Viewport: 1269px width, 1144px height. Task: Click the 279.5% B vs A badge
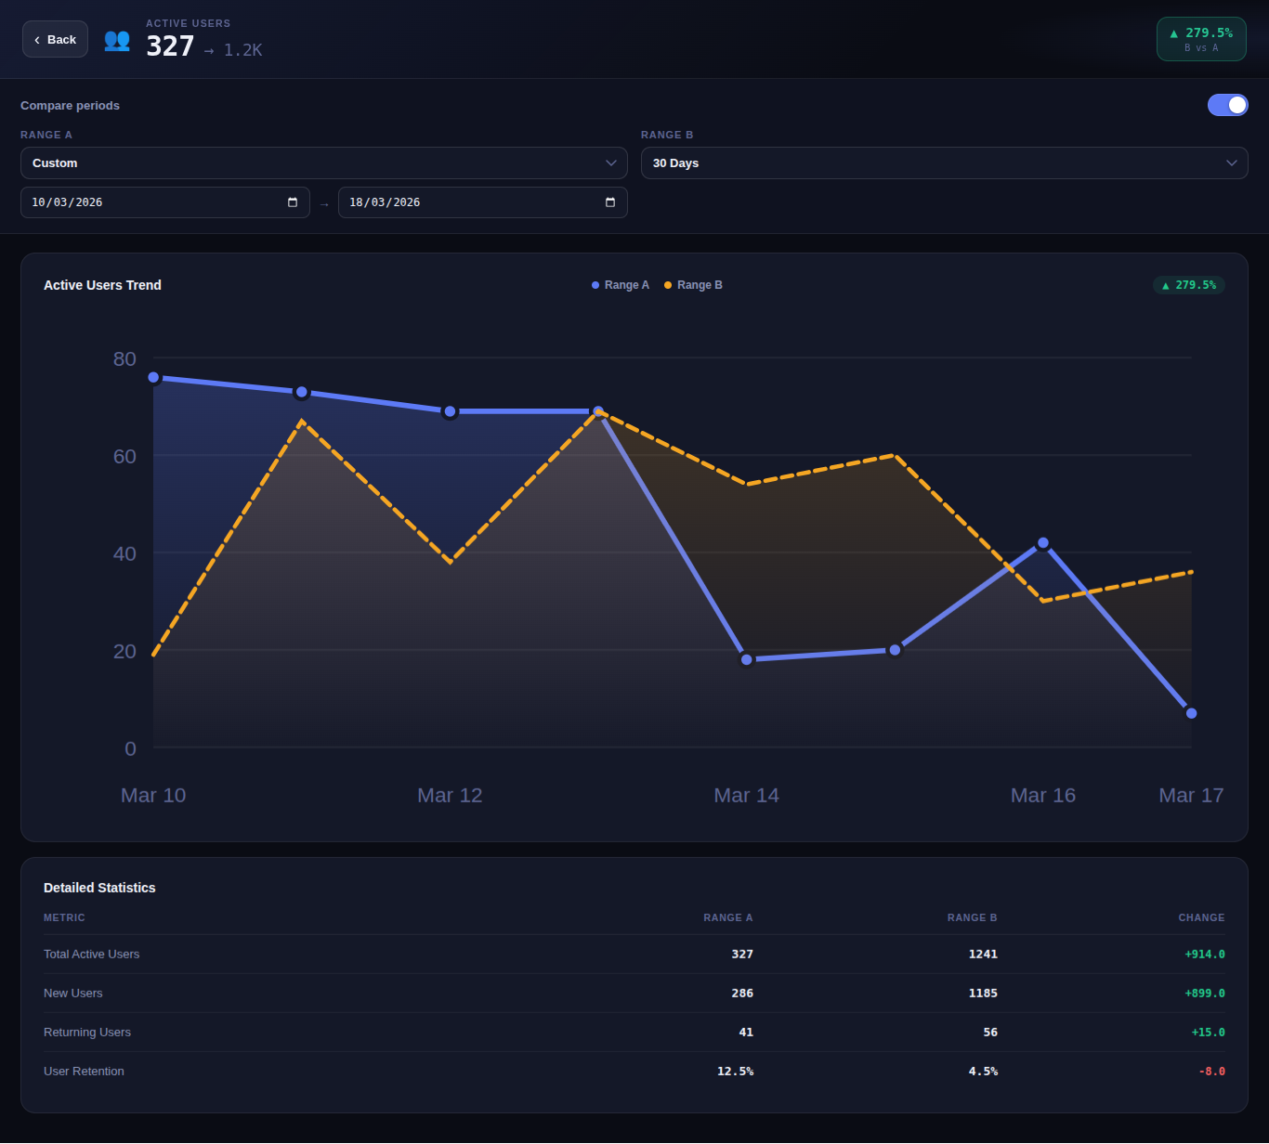tap(1200, 39)
